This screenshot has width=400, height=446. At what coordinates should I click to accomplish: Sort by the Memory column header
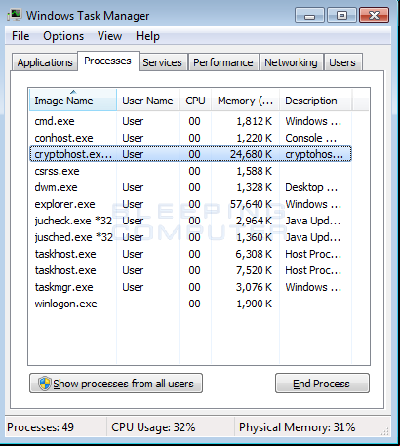245,101
